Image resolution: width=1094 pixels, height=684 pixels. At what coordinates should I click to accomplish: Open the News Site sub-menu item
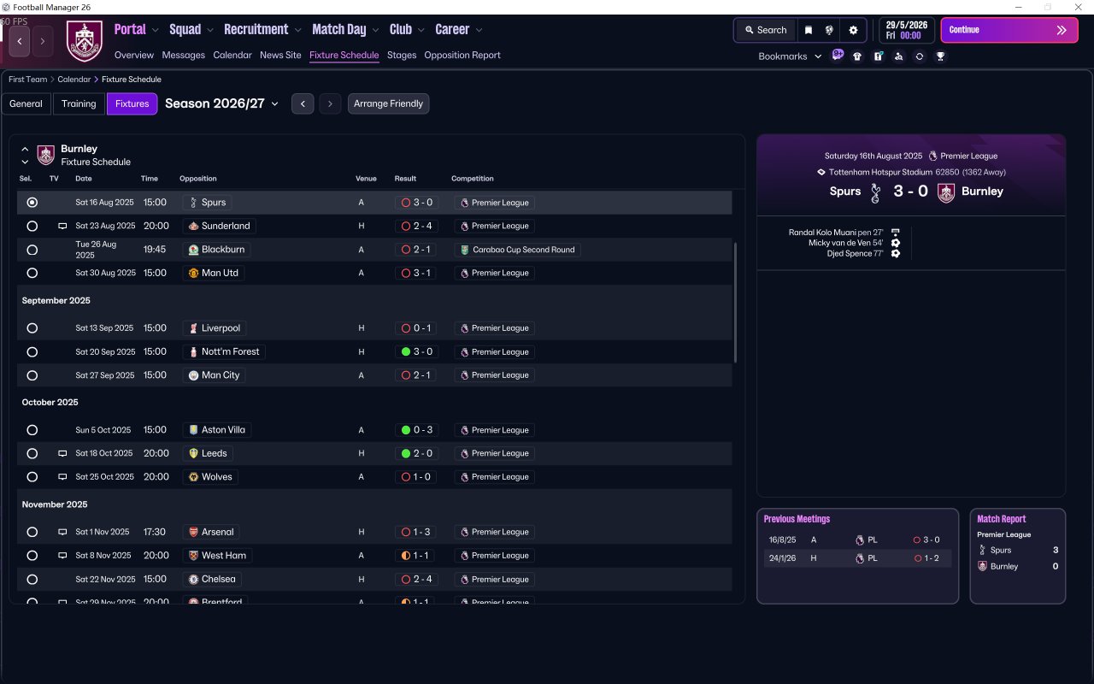[280, 55]
